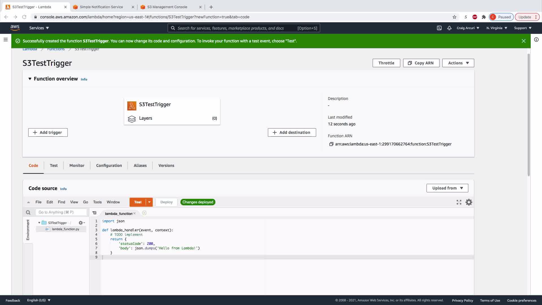This screenshot has height=305, width=542.
Task: Copy the function ARN via copy icon
Action: click(331, 144)
